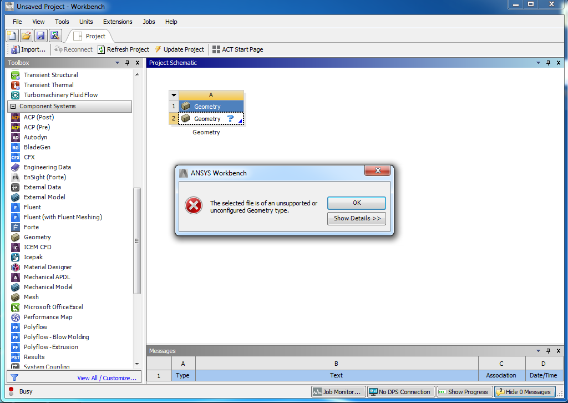This screenshot has height=403, width=568.
Task: Open the Extensions menu
Action: pyautogui.click(x=118, y=22)
